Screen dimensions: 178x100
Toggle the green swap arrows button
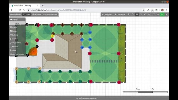(162, 14)
